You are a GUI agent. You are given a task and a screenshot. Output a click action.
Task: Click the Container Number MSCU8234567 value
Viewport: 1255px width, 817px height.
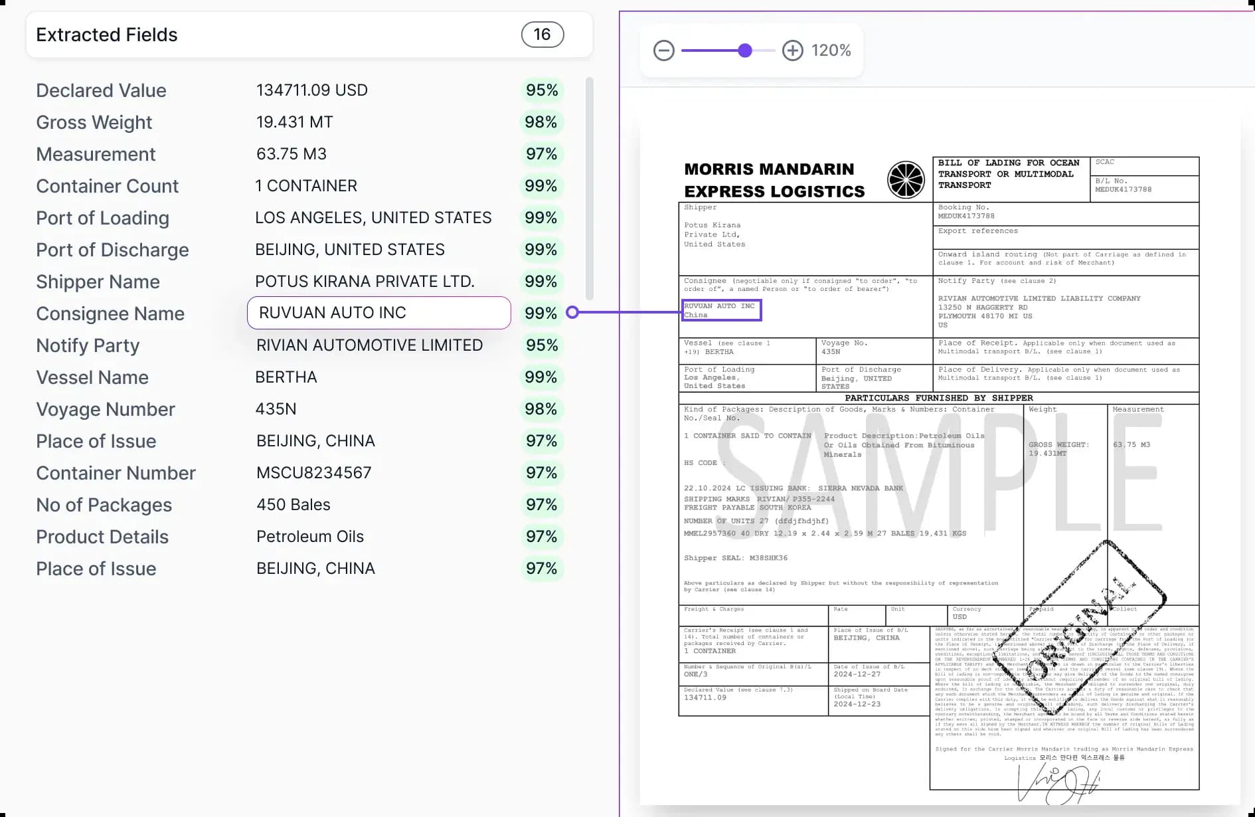point(314,473)
